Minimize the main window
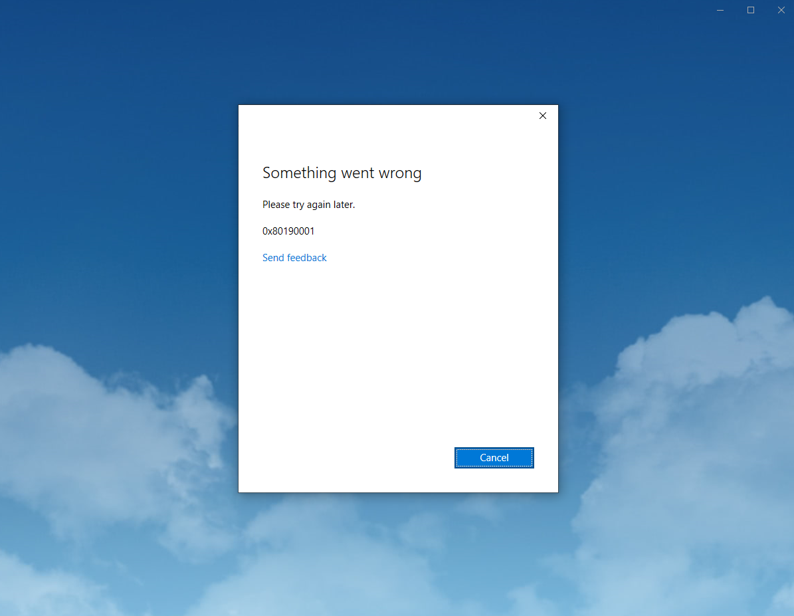The image size is (794, 616). pyautogui.click(x=720, y=10)
